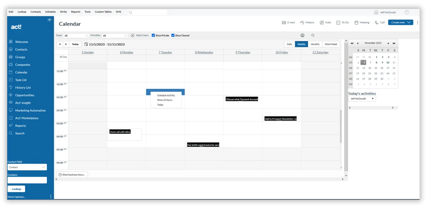
Task: Open date picker calendar icon
Action: [x=86, y=44]
